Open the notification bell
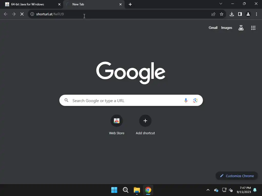Image resolution: width=262 pixels, height=196 pixels. coord(255,190)
